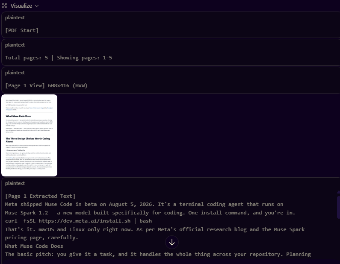Open the Page 1 PDF thumbnail
Viewport: 340px width, 264px height.
coord(29,135)
